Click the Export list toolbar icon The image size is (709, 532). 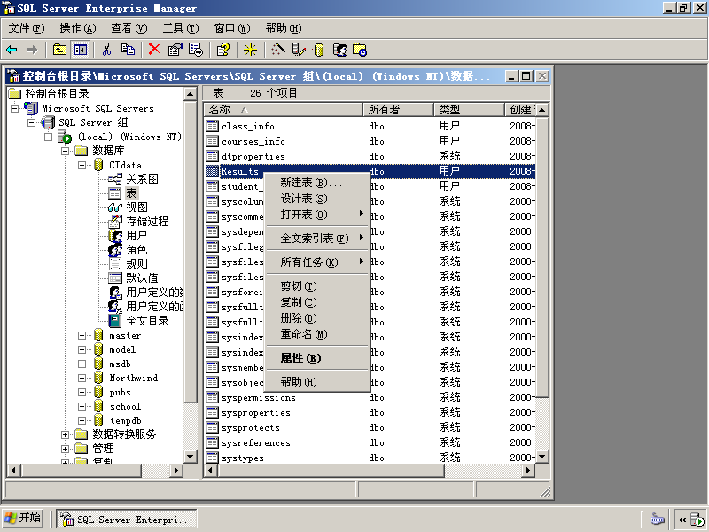196,50
